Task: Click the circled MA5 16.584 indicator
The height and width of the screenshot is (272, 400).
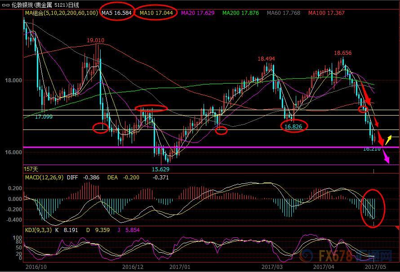Action: coord(116,13)
